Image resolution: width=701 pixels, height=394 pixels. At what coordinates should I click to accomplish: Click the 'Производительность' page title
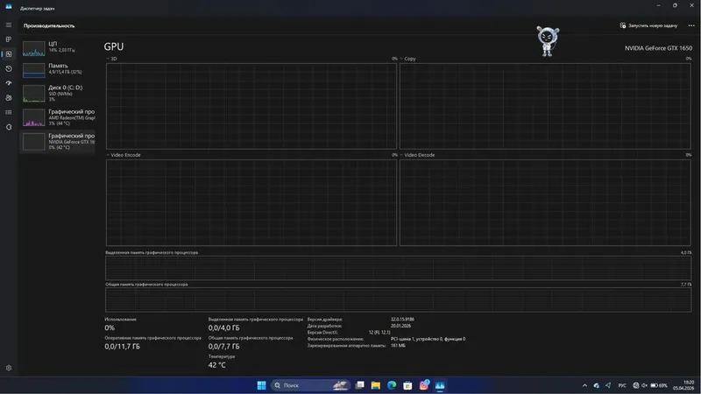coord(49,26)
